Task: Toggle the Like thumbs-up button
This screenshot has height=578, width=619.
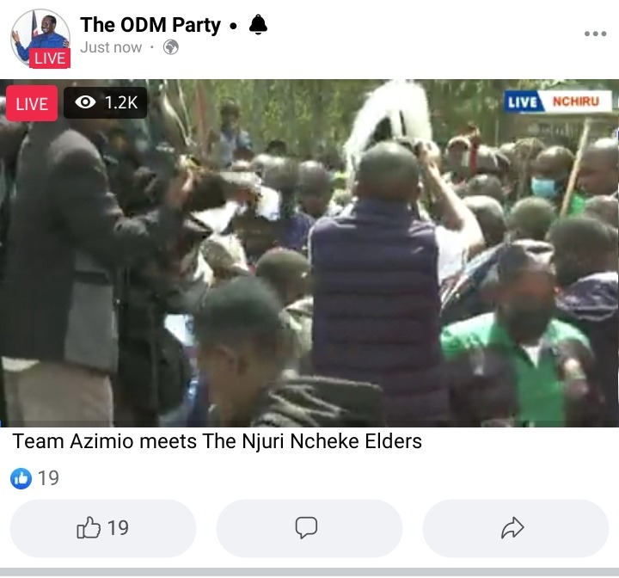Action: pyautogui.click(x=103, y=528)
